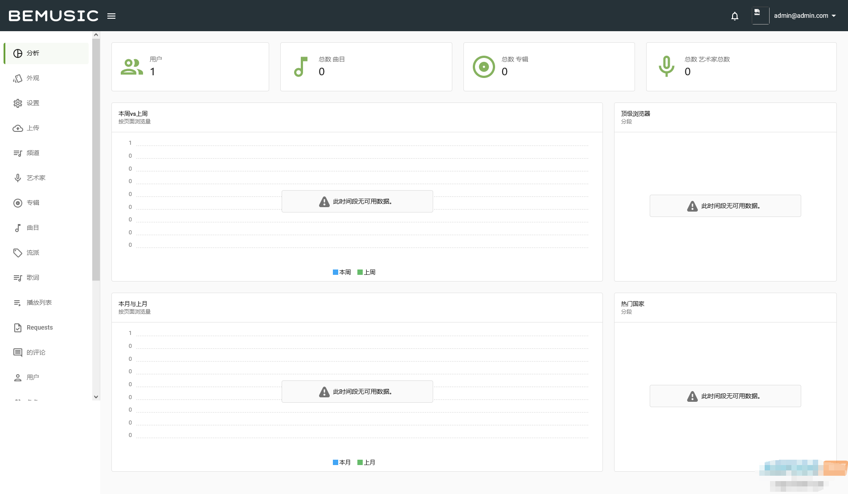Open 设置 gear icon in sidebar

pyautogui.click(x=18, y=103)
